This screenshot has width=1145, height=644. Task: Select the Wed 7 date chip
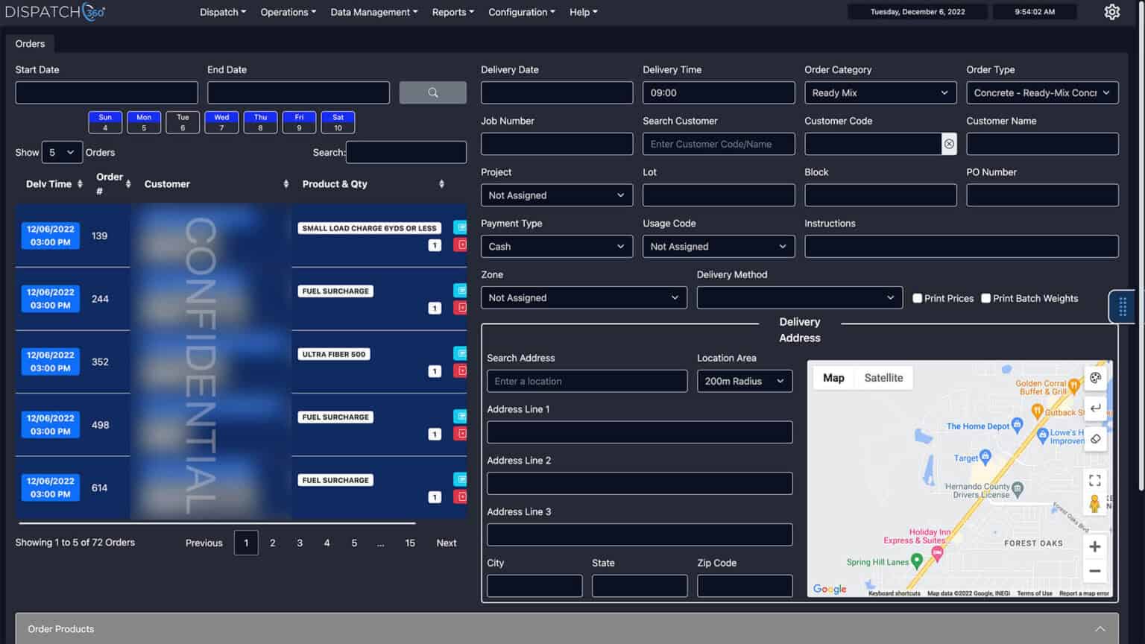coord(221,121)
